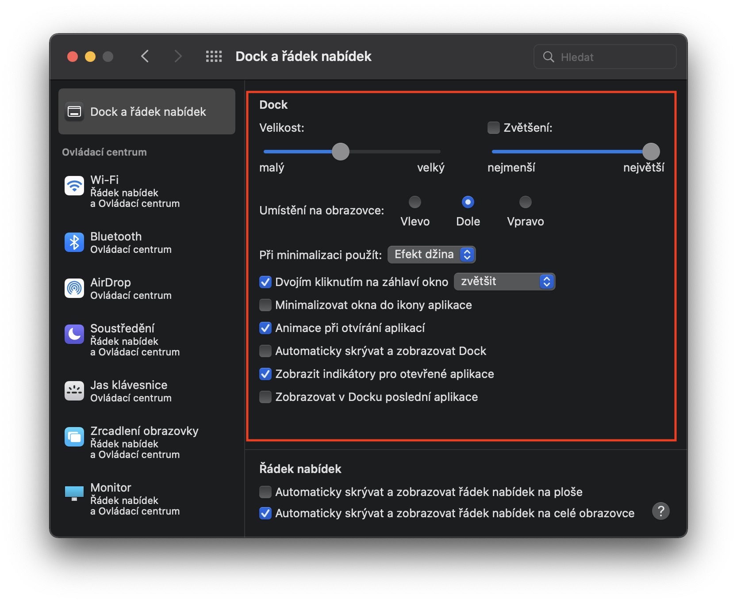Uncheck Zobrazit indikátory pro otevřené aplikace
This screenshot has width=737, height=603.
[x=265, y=374]
